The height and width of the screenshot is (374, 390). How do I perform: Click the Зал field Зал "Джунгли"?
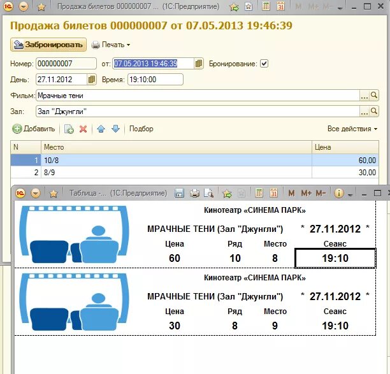tap(198, 111)
